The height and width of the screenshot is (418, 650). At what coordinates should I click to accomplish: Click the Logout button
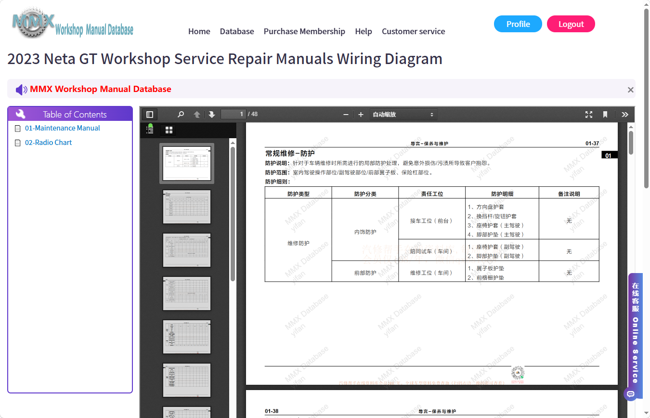571,24
